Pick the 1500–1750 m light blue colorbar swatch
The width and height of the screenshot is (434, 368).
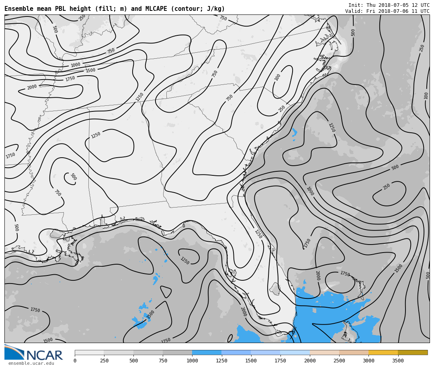pos(266,352)
